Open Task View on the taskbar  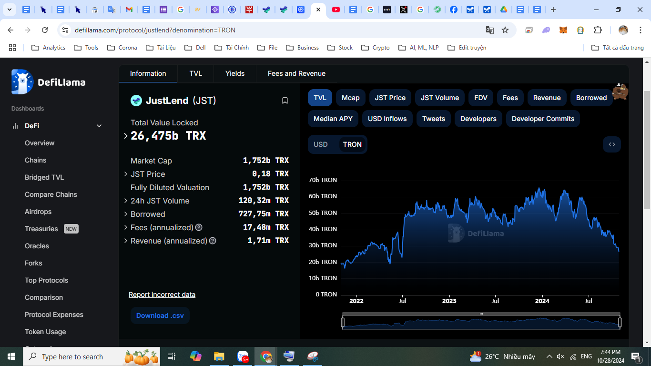pyautogui.click(x=172, y=356)
